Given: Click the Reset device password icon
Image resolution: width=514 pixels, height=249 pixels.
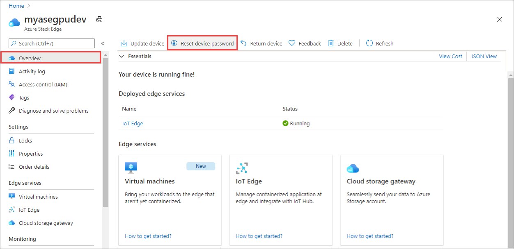Looking at the screenshot, I should tap(174, 43).
